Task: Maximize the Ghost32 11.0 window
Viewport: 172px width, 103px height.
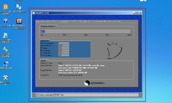Action: 137,13
